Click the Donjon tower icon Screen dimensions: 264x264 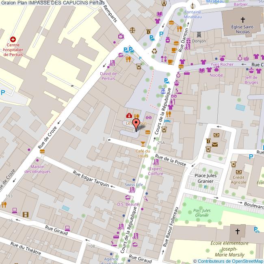(x=199, y=35)
